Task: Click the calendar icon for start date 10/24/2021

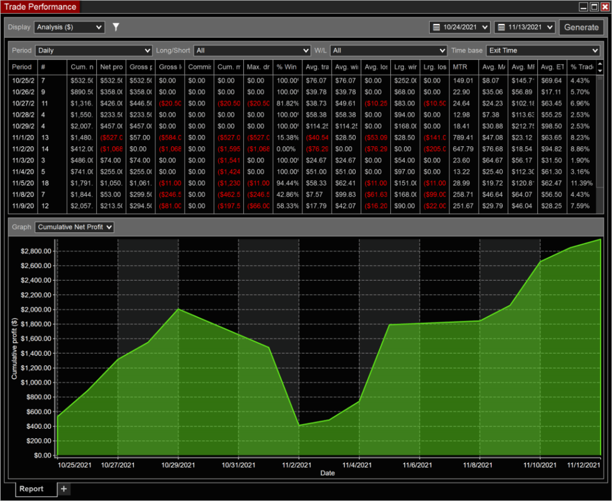Action: click(x=436, y=27)
